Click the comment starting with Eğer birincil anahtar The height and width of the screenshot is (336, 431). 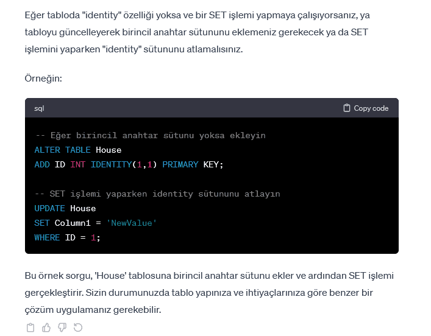pos(150,135)
